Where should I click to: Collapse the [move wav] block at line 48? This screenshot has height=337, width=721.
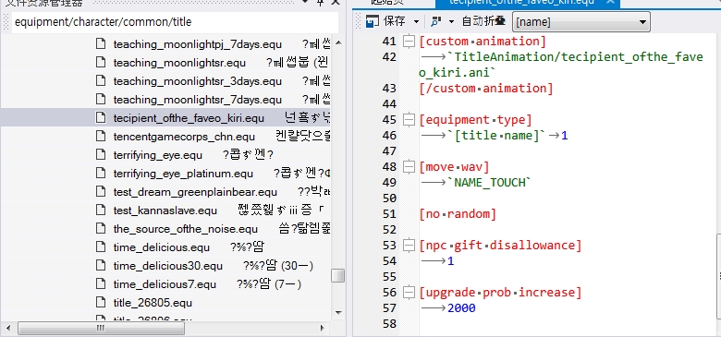(409, 167)
